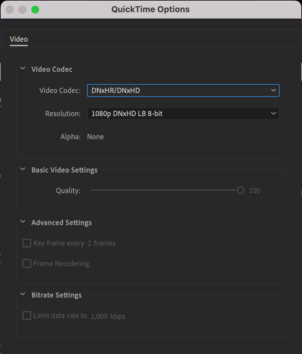
Task: Click the Alpha value None
Action: (x=95, y=137)
